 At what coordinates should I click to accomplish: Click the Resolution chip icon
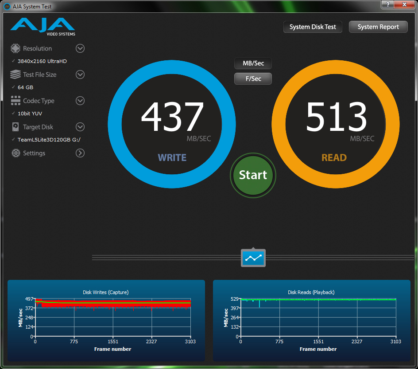coord(15,48)
